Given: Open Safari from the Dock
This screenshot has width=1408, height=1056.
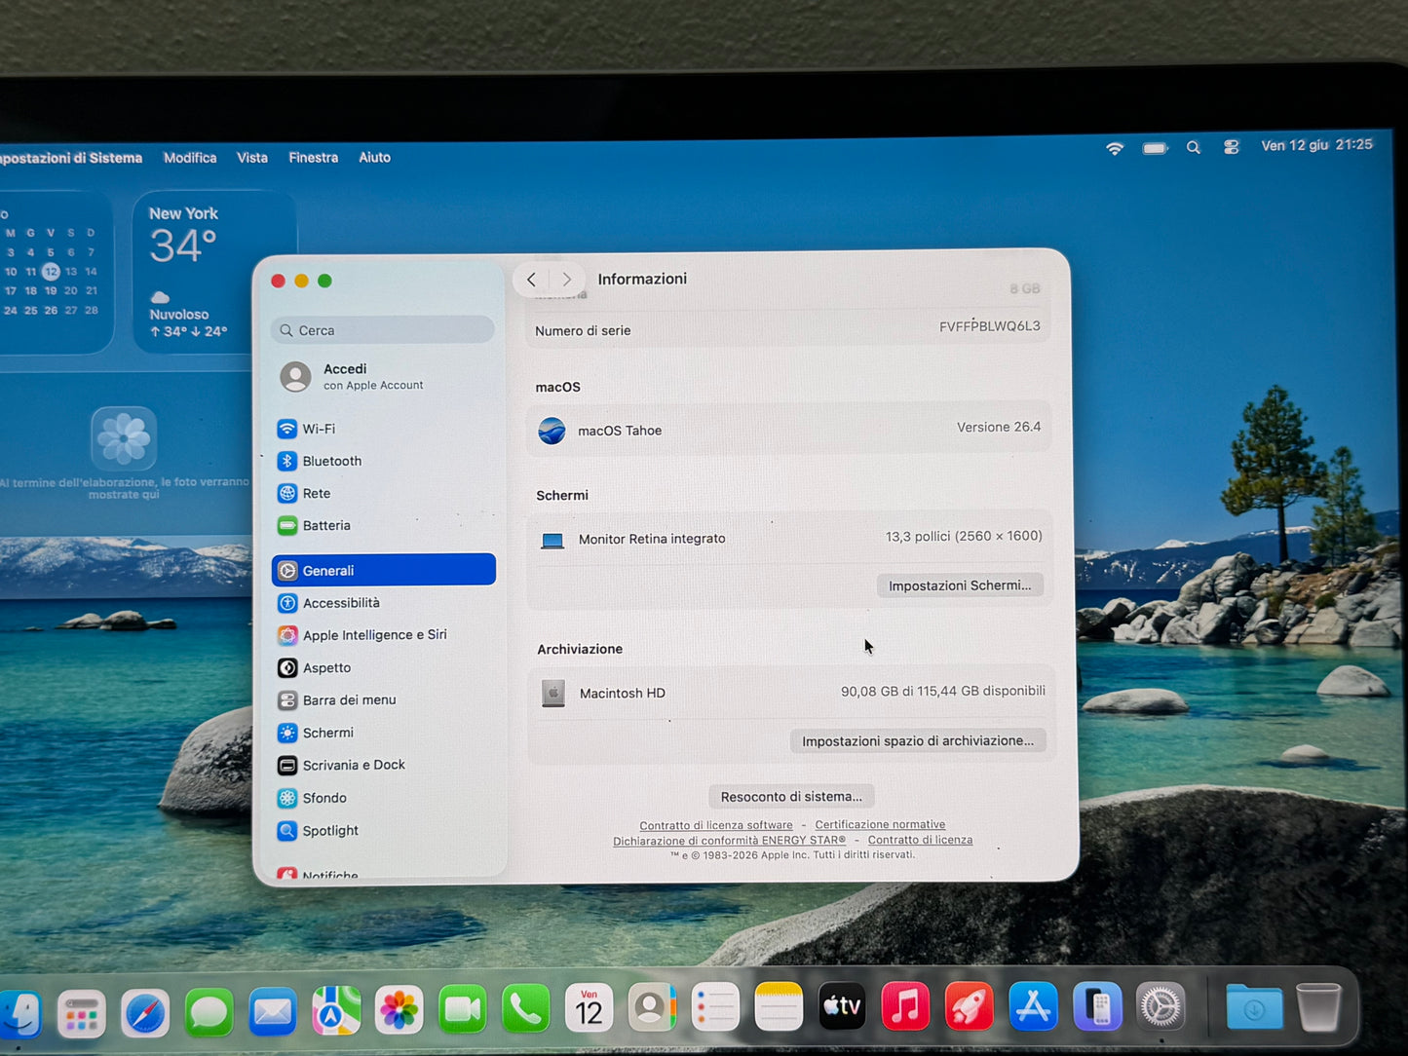Looking at the screenshot, I should (x=145, y=1012).
